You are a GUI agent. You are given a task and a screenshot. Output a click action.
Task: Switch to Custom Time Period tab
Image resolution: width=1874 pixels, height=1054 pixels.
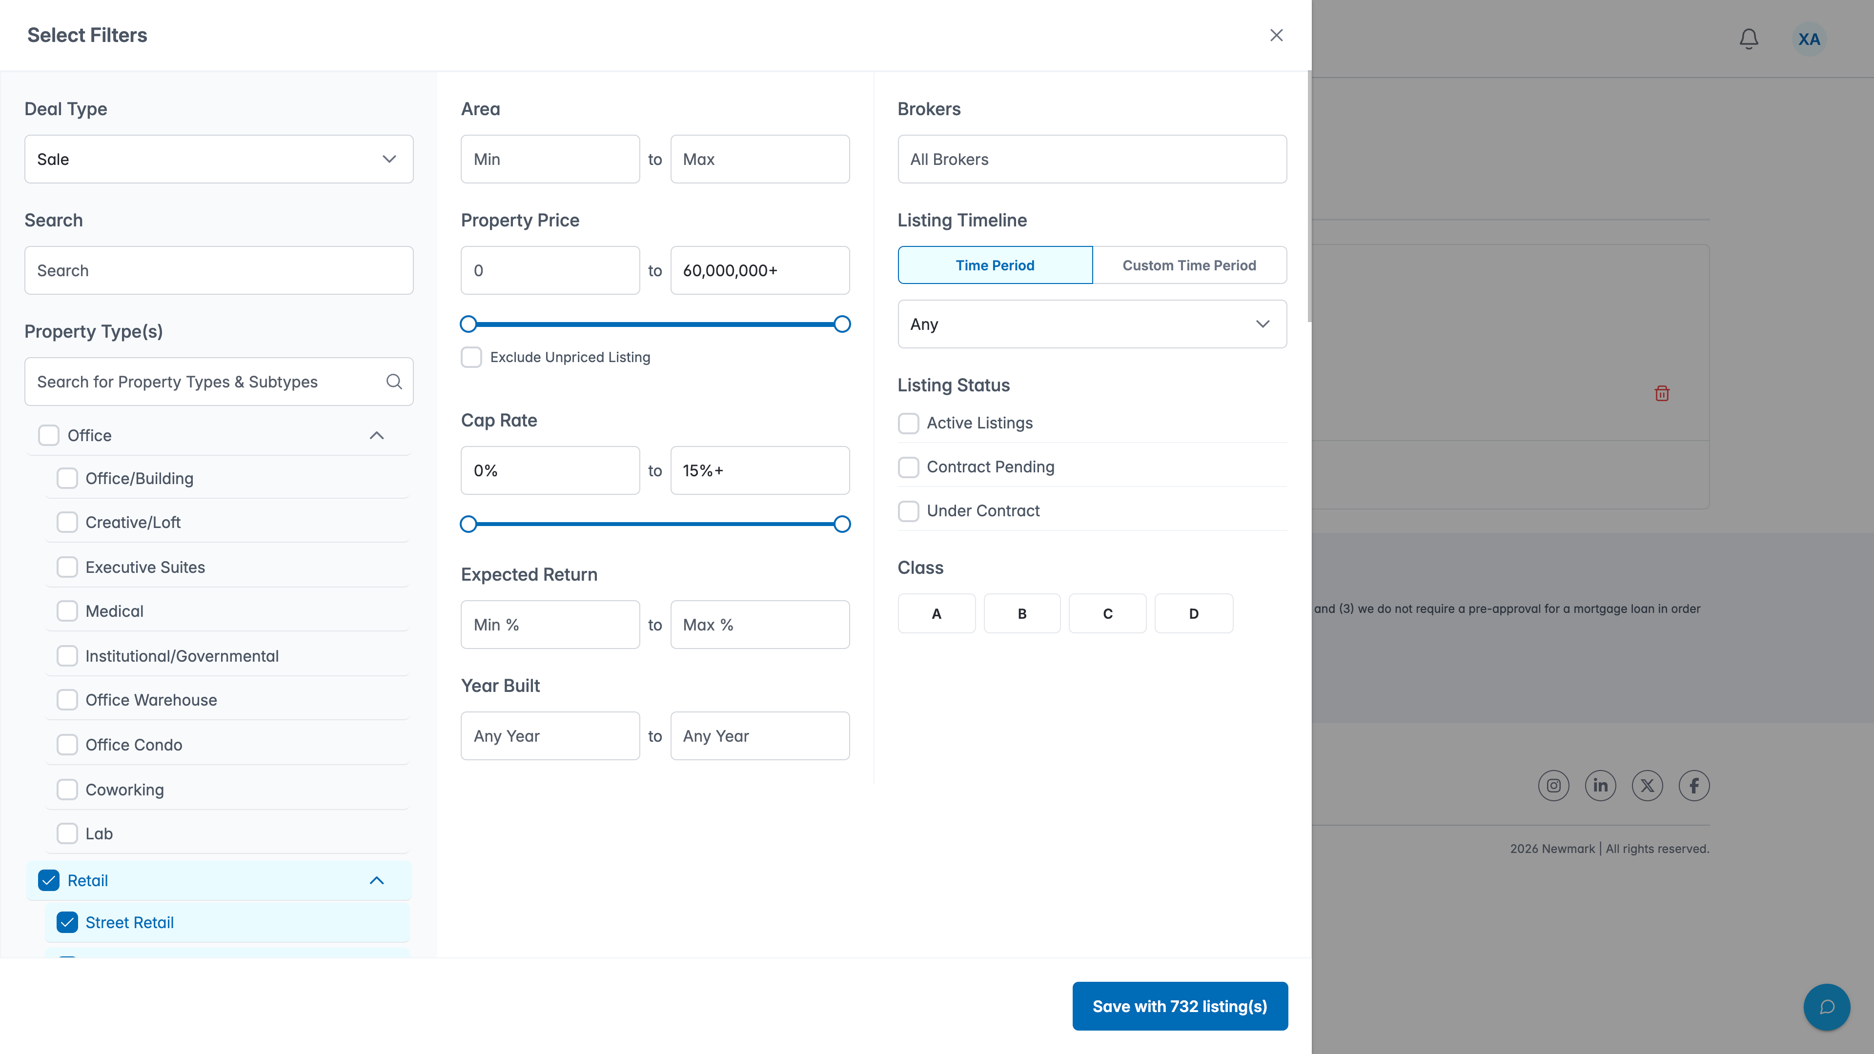click(1189, 265)
